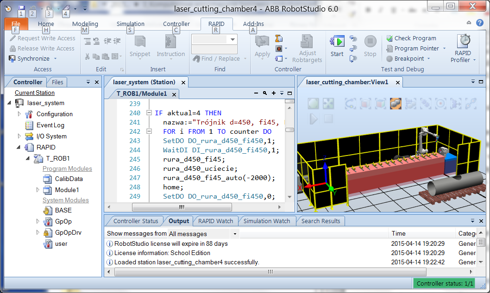
Task: Expand the Configuration tree node
Action: pyautogui.click(x=19, y=114)
